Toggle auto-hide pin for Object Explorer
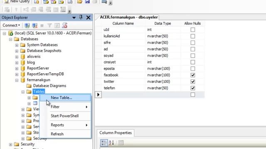266x149 pixels. pyautogui.click(x=81, y=17)
